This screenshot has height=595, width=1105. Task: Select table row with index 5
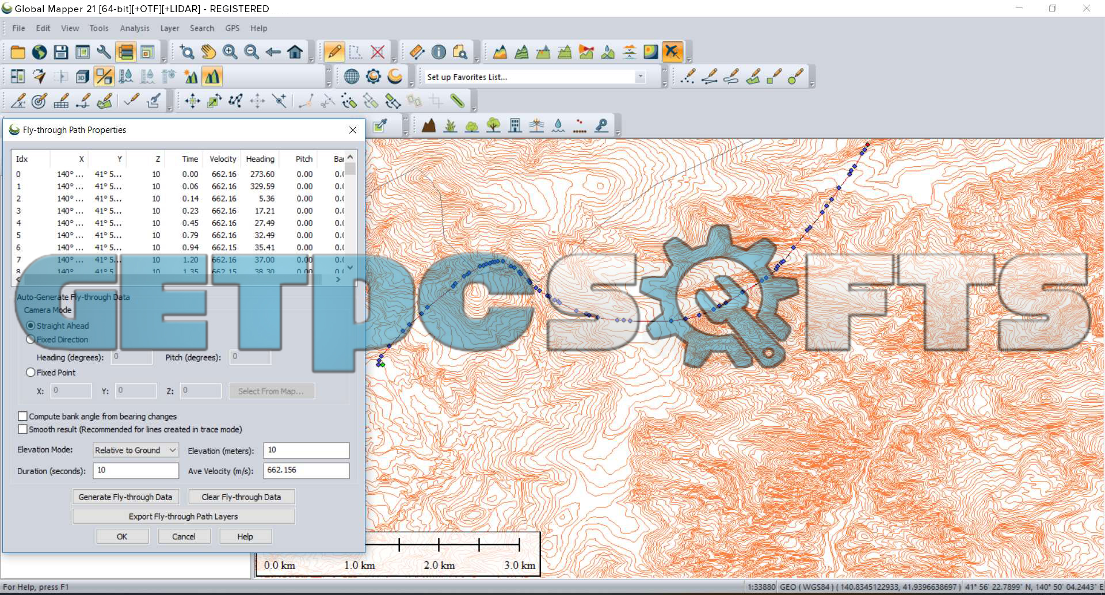coord(178,235)
